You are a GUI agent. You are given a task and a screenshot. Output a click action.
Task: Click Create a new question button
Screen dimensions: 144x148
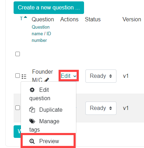coord(49,8)
